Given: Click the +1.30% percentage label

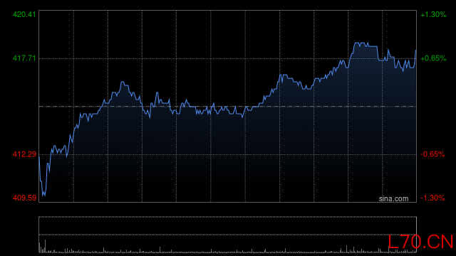Looking at the screenshot, I should tap(433, 14).
